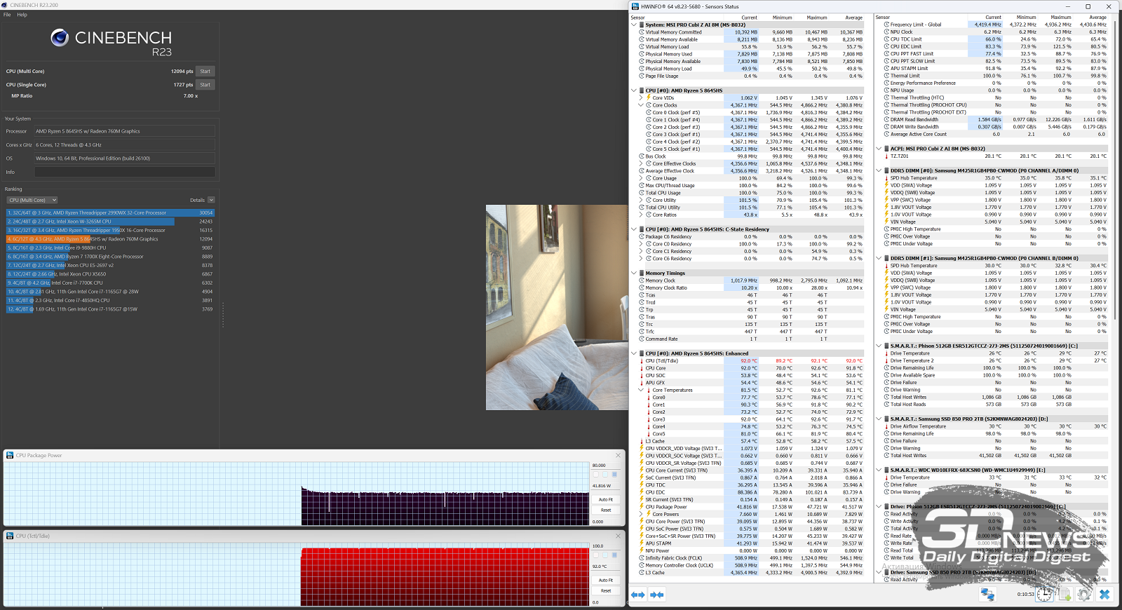Collapse the Core Temperatures tree node
Image resolution: width=1122 pixels, height=610 pixels.
click(x=641, y=390)
